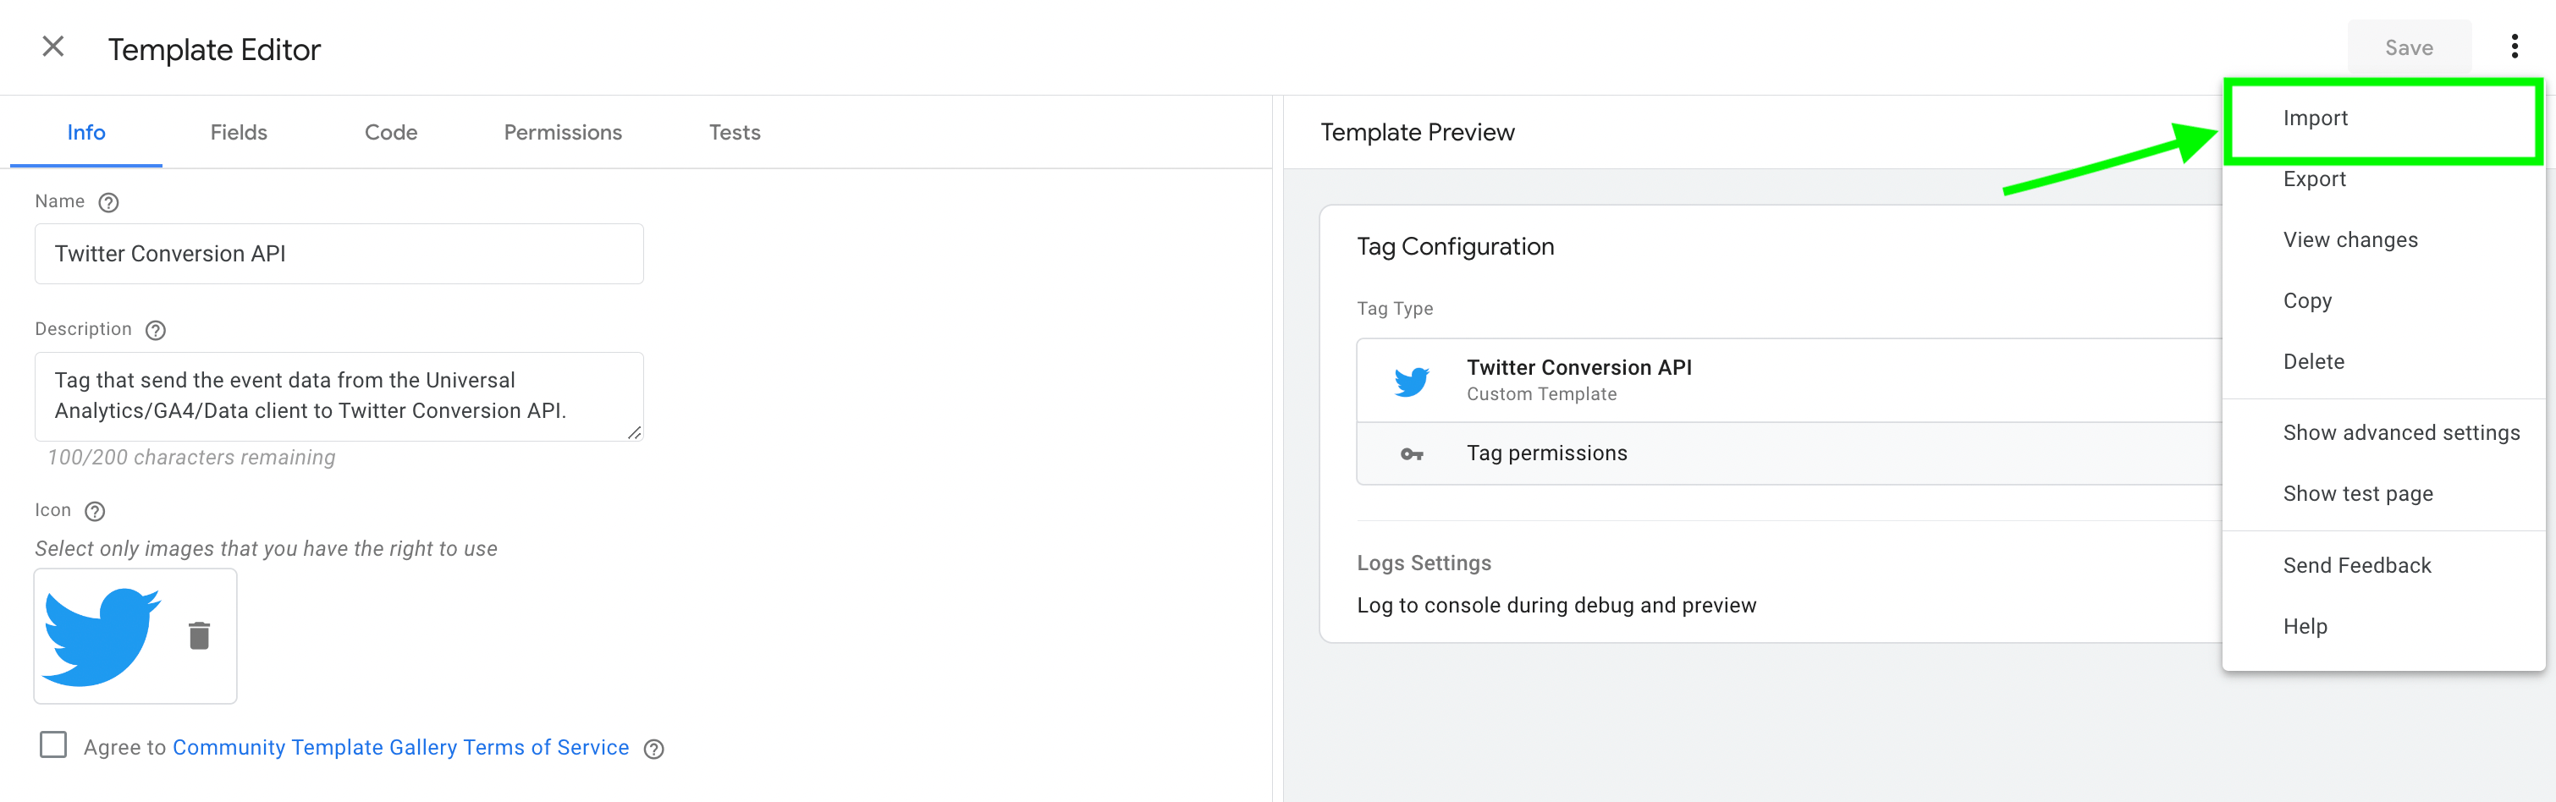This screenshot has height=802, width=2556.
Task: Select Export from the menu
Action: [2383, 179]
